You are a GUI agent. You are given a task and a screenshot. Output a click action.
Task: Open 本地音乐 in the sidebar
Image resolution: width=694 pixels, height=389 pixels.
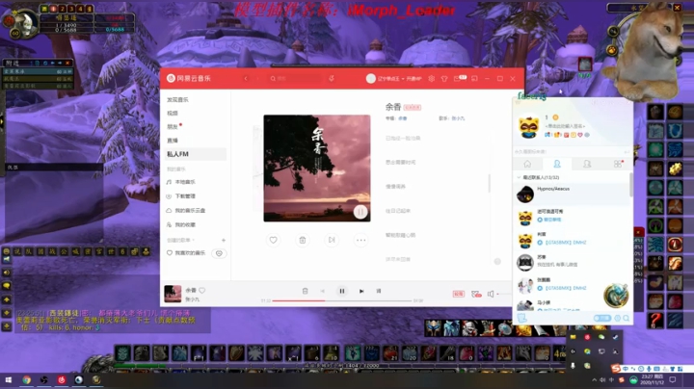[185, 182]
